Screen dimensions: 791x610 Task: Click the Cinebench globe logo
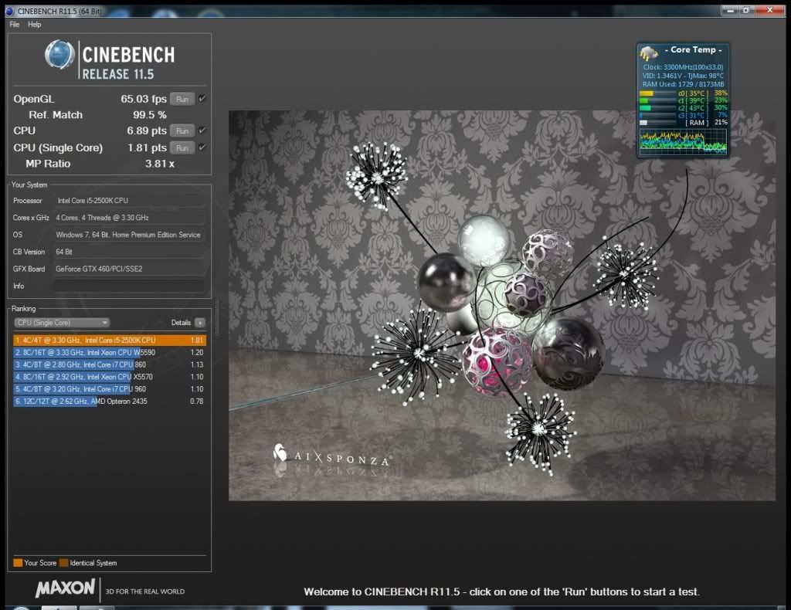point(59,56)
